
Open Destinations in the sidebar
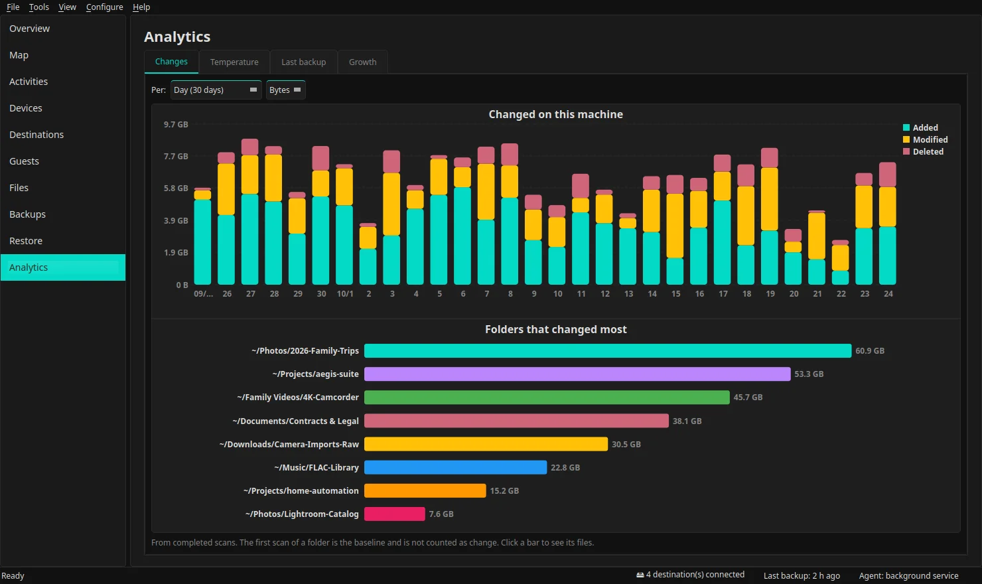click(x=63, y=135)
